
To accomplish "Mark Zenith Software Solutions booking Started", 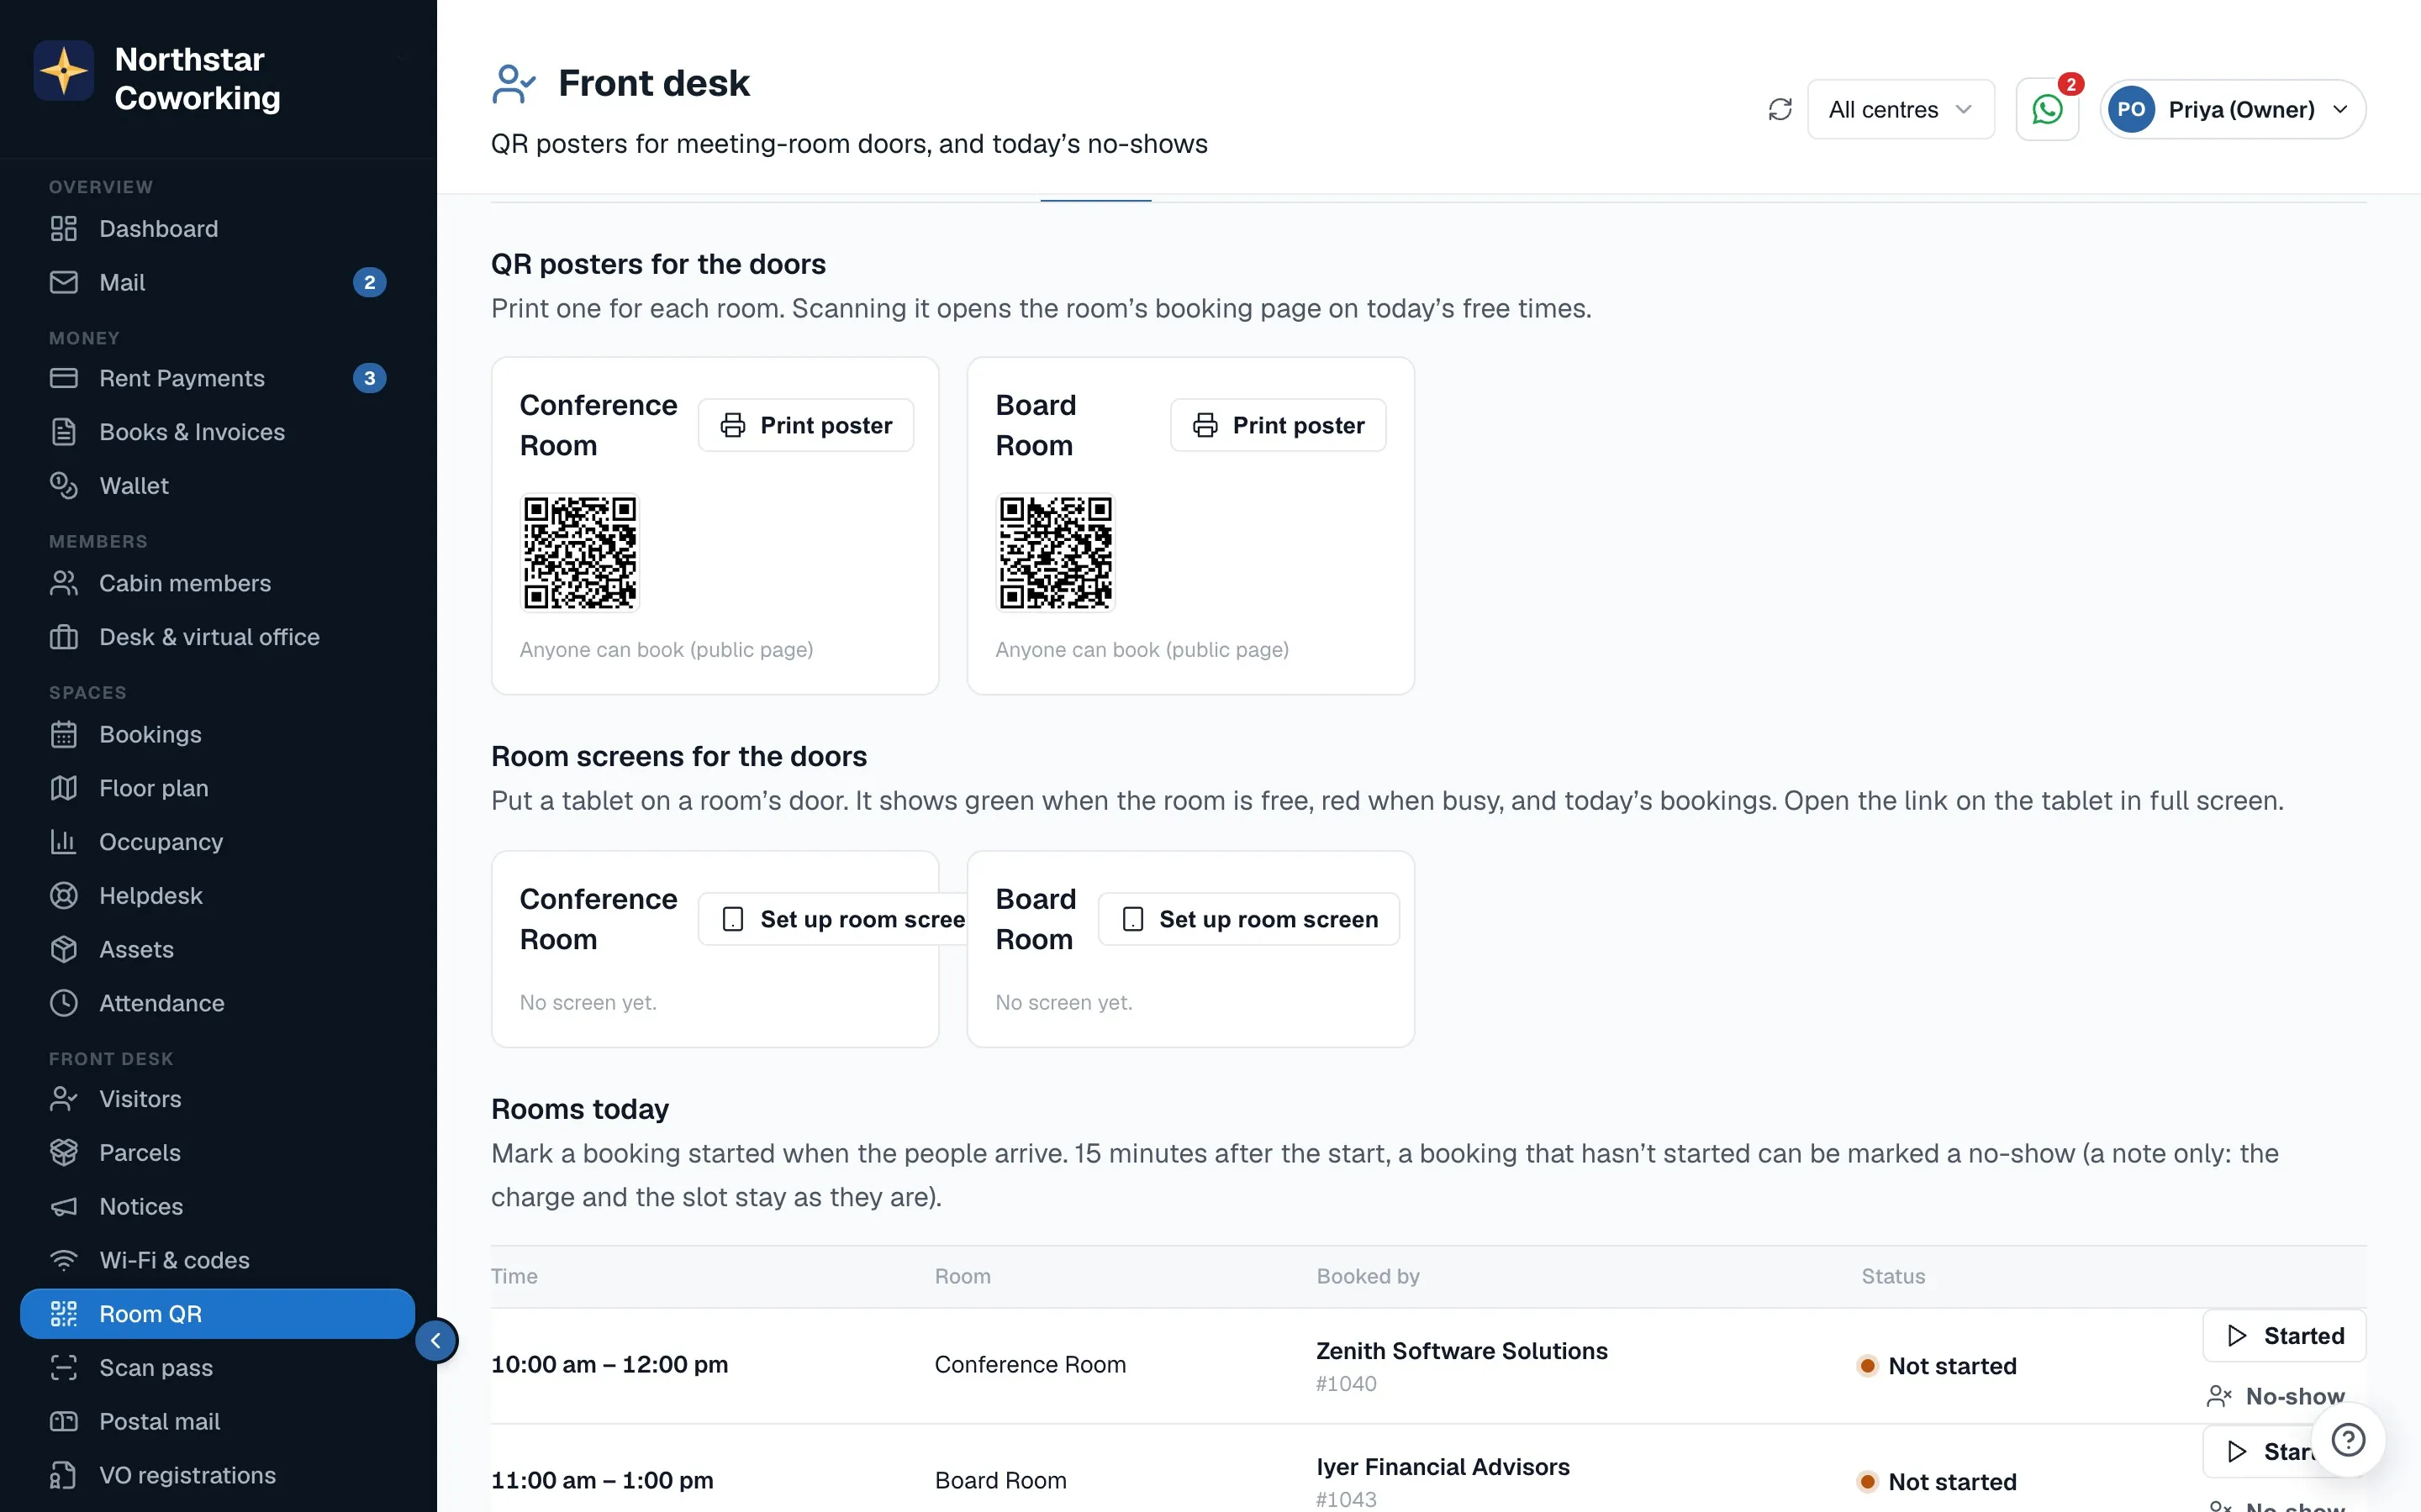I will pos(2284,1336).
